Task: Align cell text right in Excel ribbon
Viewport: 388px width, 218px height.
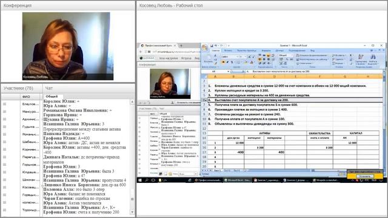Action: pos(268,59)
